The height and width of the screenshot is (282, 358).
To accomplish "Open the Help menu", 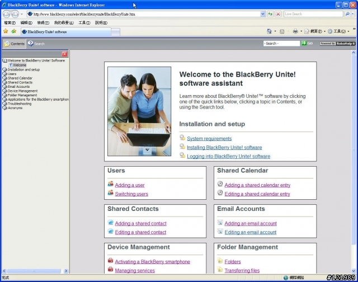I will 101,22.
